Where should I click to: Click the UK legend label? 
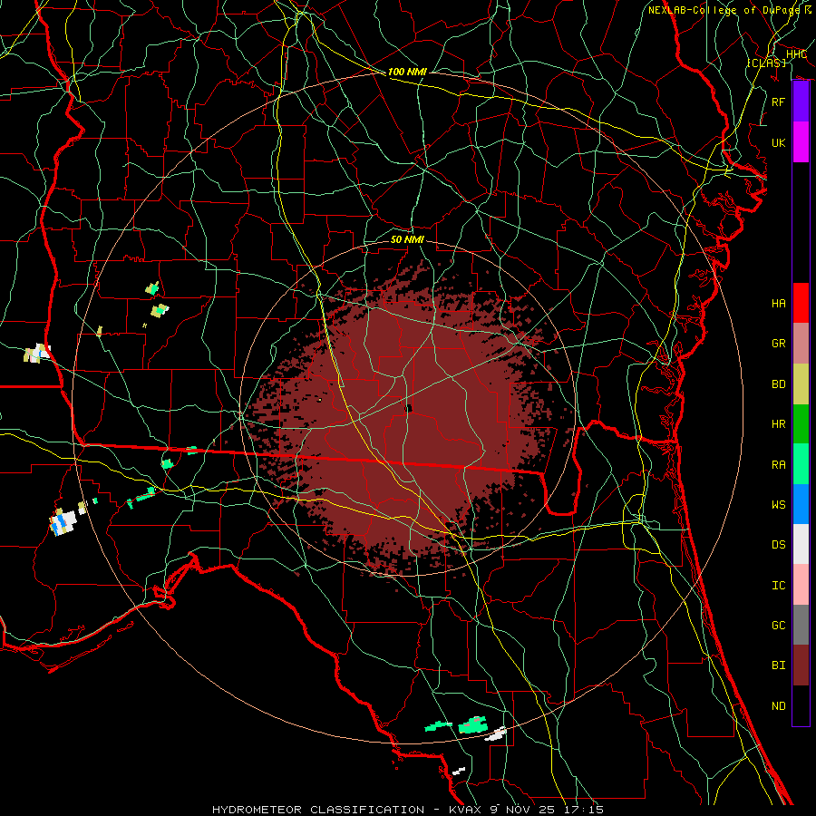(x=778, y=142)
